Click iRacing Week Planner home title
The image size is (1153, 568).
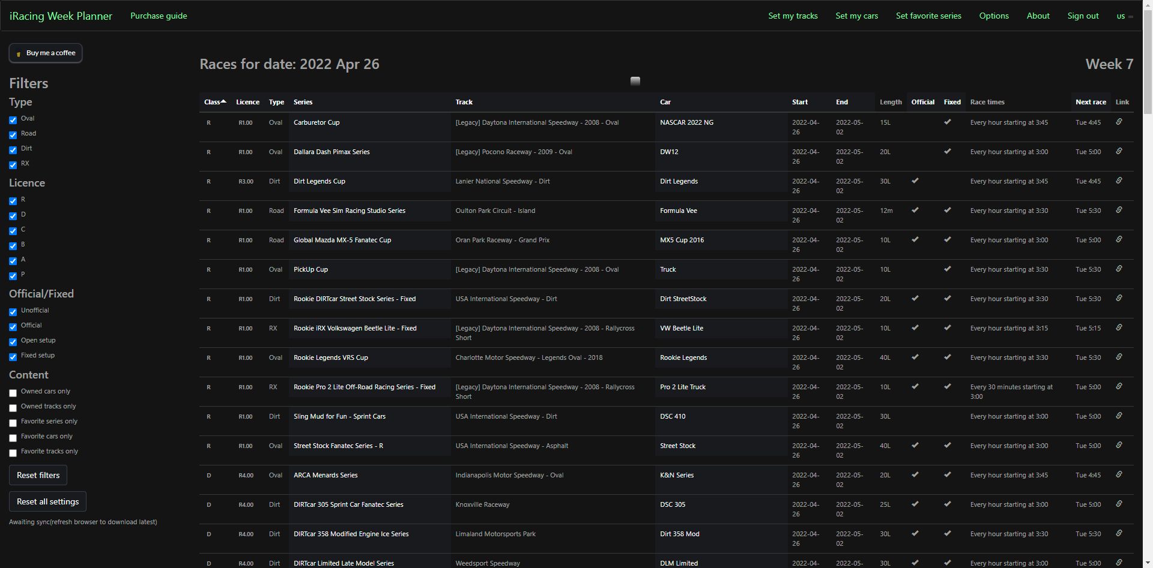tap(61, 16)
